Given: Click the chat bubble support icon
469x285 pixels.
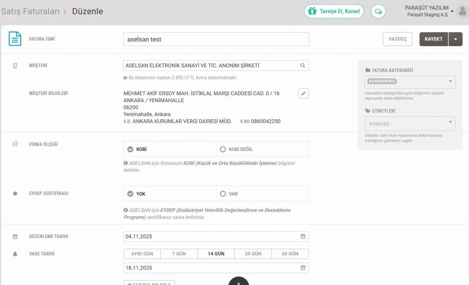Looking at the screenshot, I should click(x=378, y=11).
